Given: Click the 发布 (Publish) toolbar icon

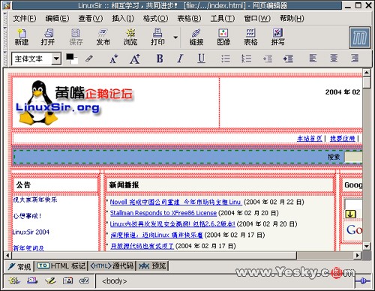Looking at the screenshot, I should coord(103,37).
